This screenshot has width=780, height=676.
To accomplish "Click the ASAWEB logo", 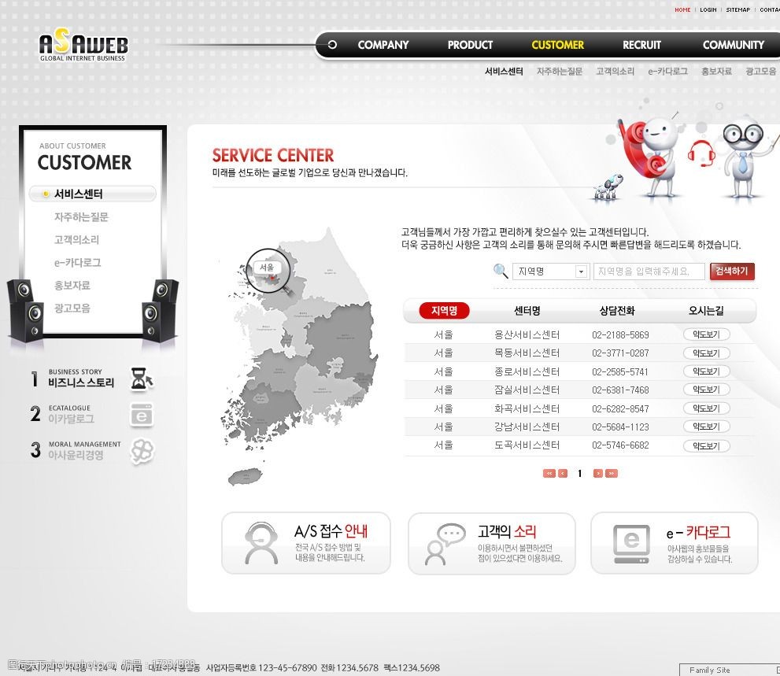I will 83,46.
